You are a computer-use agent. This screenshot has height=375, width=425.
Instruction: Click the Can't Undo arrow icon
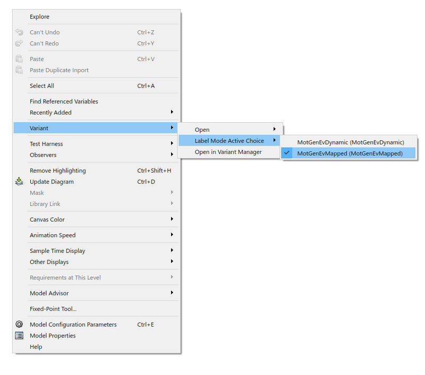pos(19,32)
